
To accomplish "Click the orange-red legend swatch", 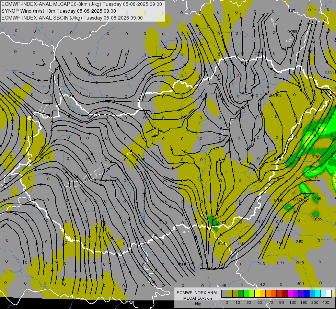I will pos(274,294).
